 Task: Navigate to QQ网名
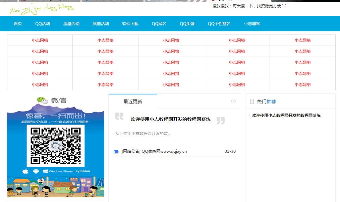click(159, 24)
